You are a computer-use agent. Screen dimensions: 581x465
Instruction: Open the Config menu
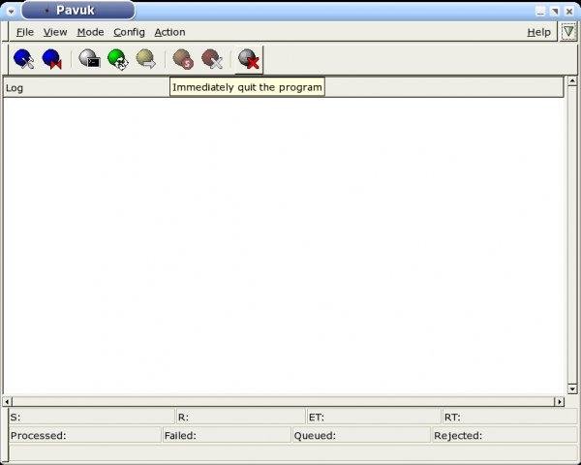click(129, 32)
